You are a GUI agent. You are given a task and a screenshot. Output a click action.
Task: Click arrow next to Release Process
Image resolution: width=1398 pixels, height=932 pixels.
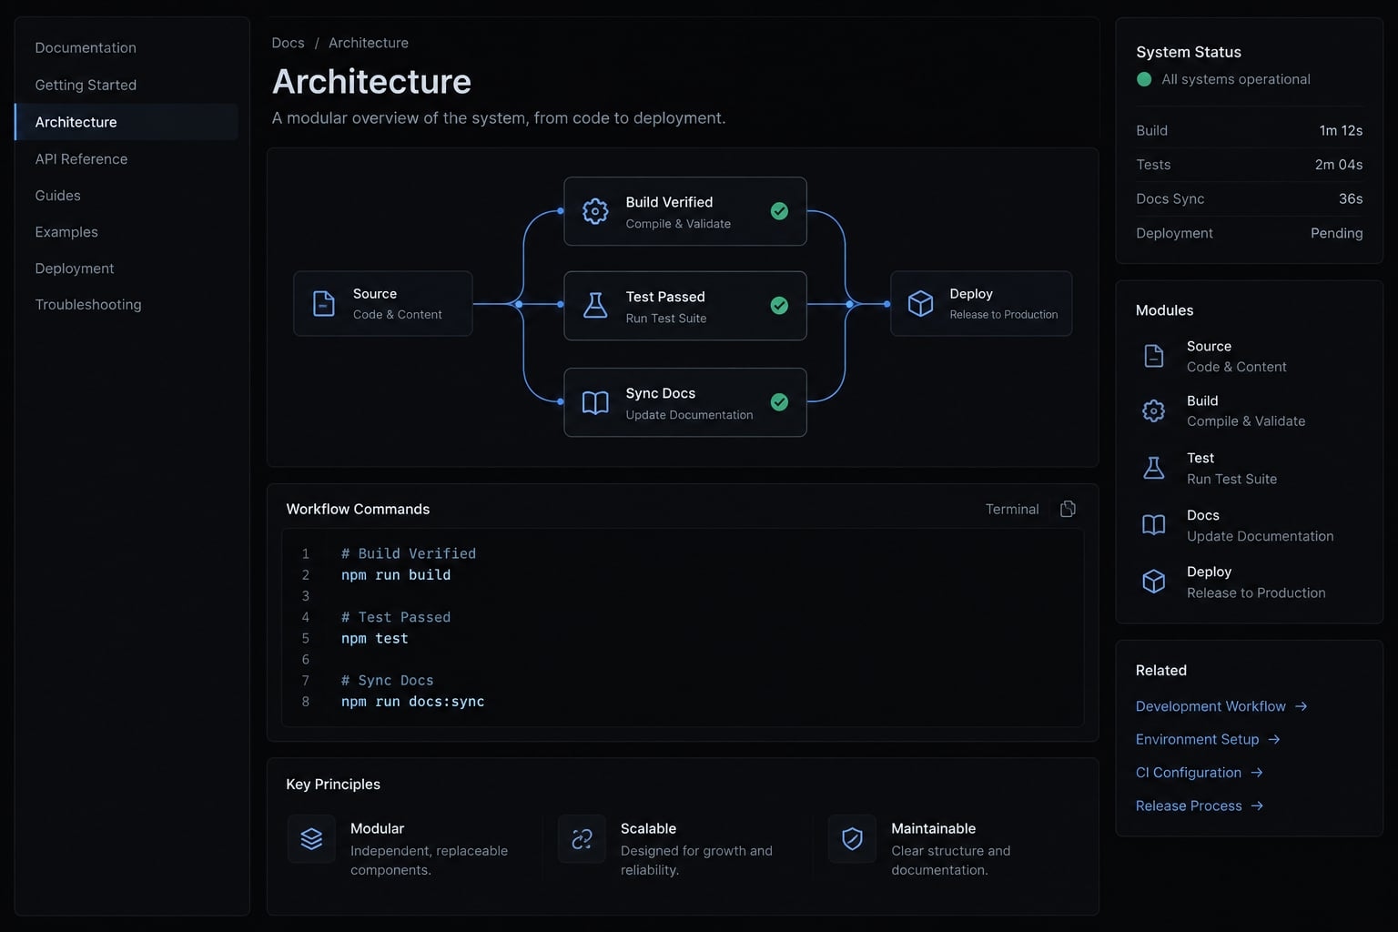click(x=1257, y=805)
